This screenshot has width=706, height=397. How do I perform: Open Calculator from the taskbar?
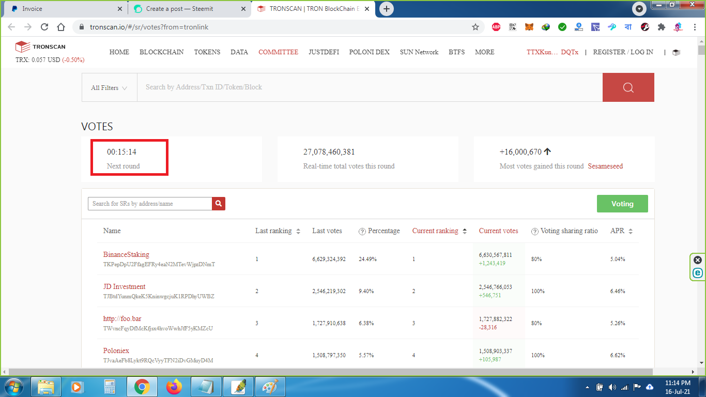click(x=110, y=387)
